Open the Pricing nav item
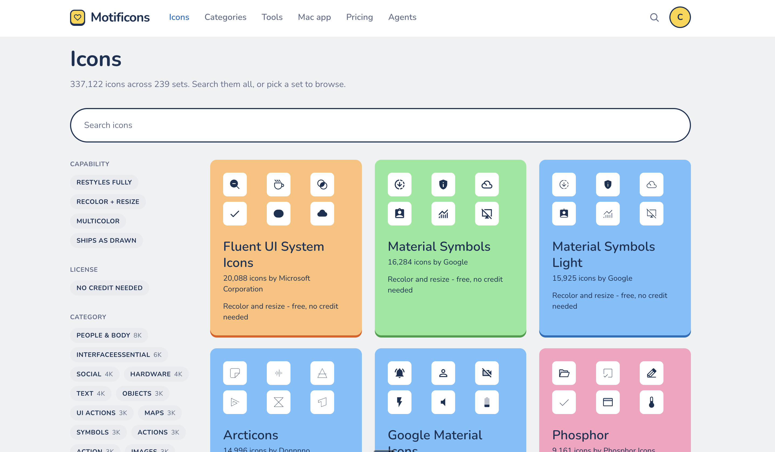Viewport: 775px width, 452px height. coord(359,17)
